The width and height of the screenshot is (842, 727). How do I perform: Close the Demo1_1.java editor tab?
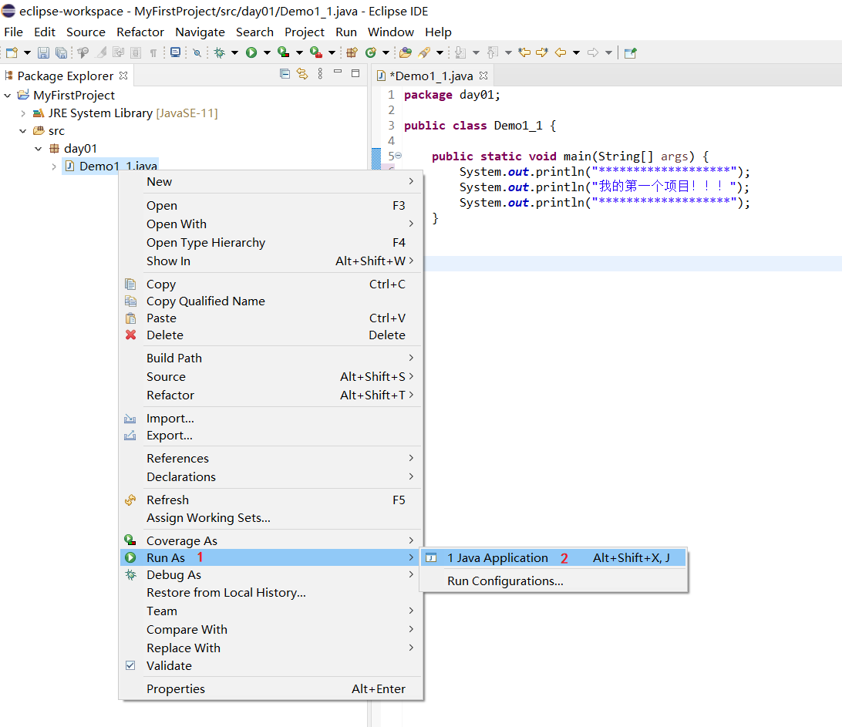[x=483, y=76]
